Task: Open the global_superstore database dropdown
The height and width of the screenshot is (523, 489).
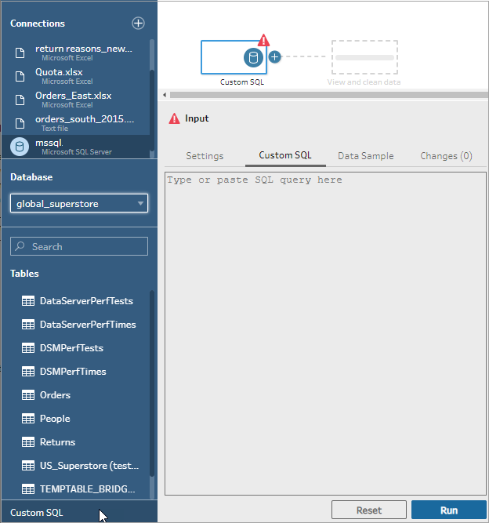Action: coord(79,203)
